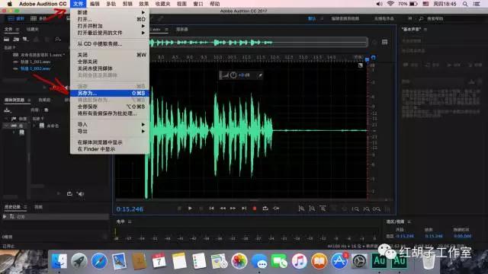Open Safari from the Dock
This screenshot has width=488, height=274.
coord(99,261)
